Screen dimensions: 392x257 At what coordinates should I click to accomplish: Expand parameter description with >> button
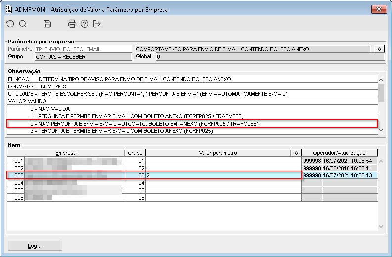pos(379,49)
